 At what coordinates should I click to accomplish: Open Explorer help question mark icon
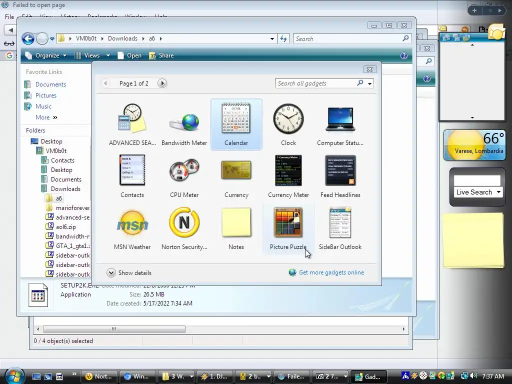point(404,55)
